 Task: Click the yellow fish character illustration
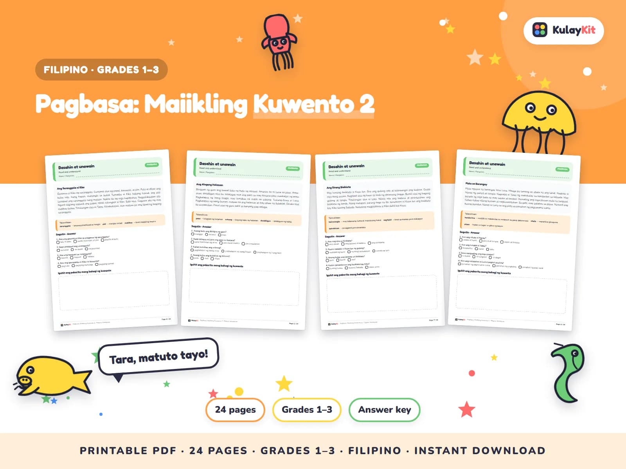point(52,377)
